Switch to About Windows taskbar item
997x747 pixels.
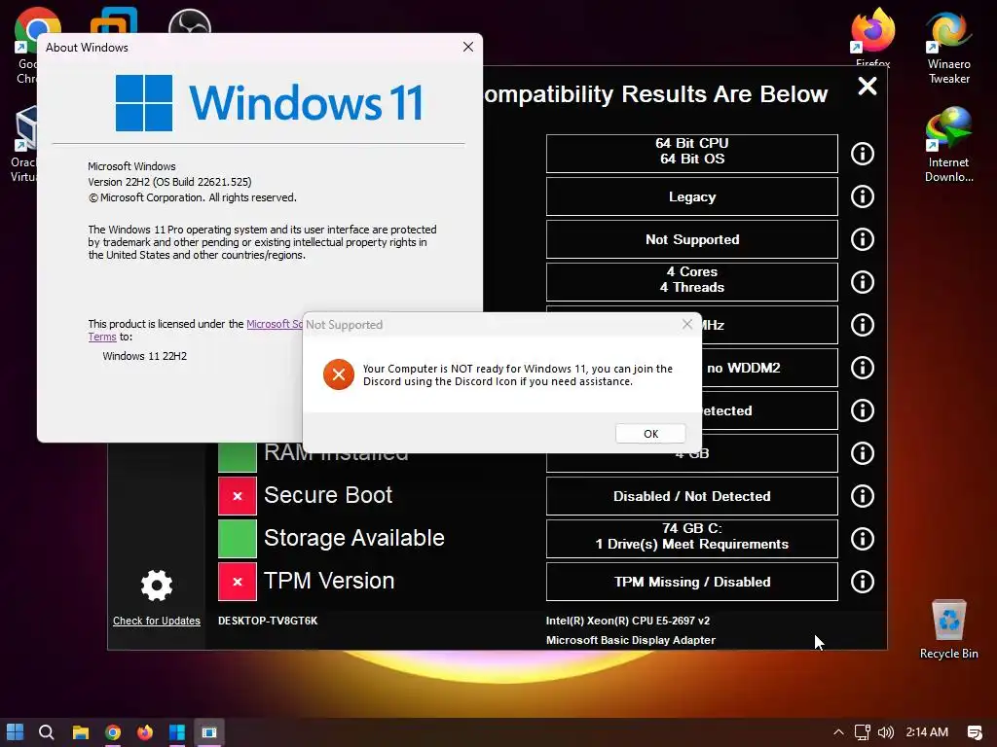pyautogui.click(x=177, y=732)
